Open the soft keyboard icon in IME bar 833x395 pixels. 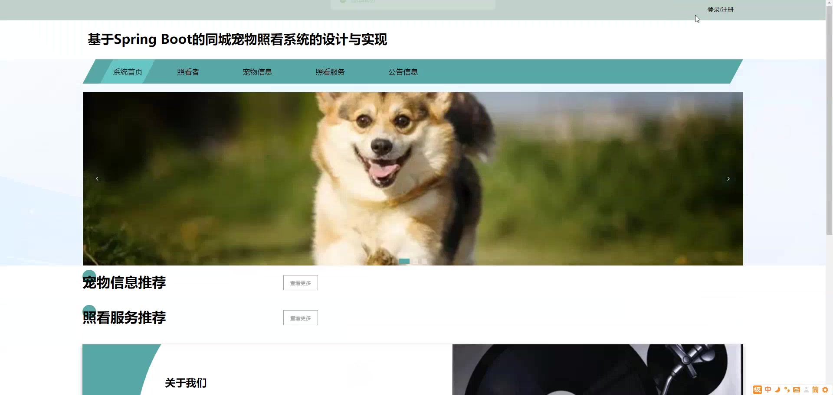(797, 390)
